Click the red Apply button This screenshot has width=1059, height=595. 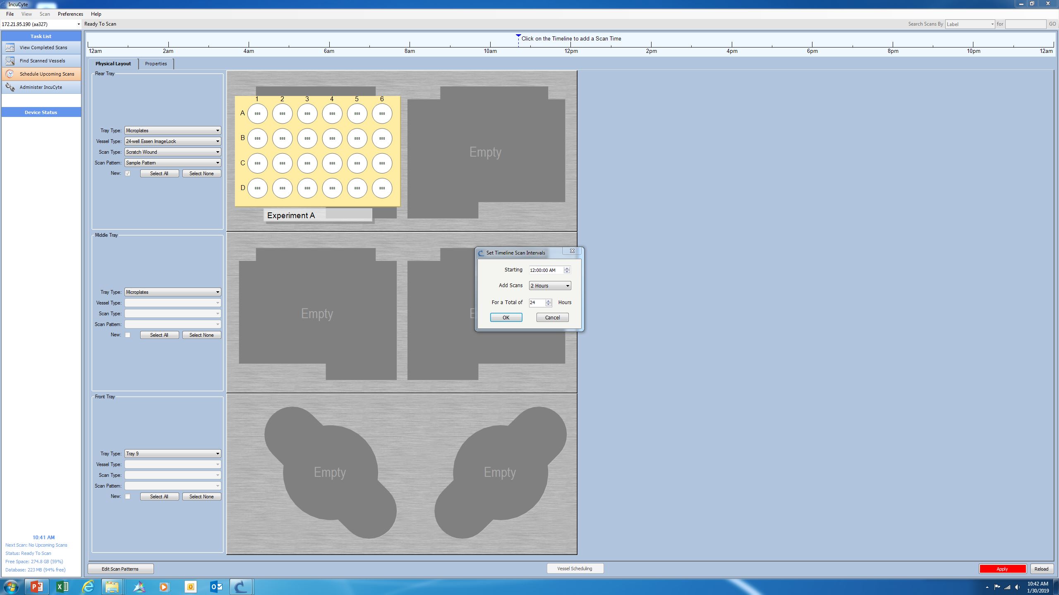pyautogui.click(x=1002, y=569)
